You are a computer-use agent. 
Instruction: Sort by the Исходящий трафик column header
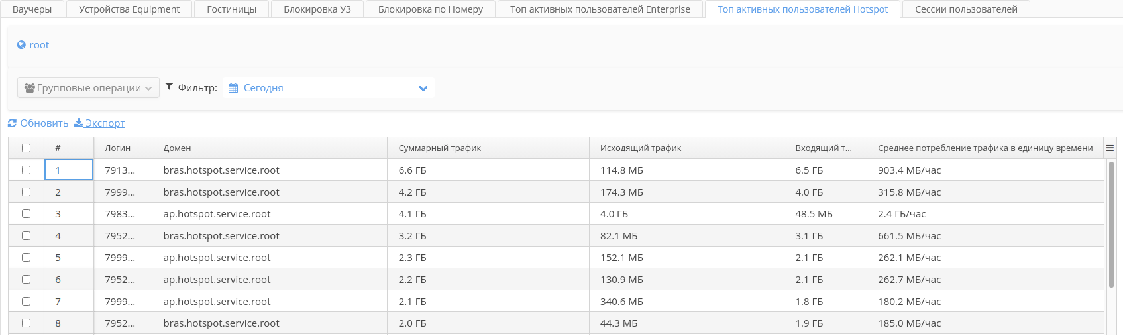pos(641,148)
